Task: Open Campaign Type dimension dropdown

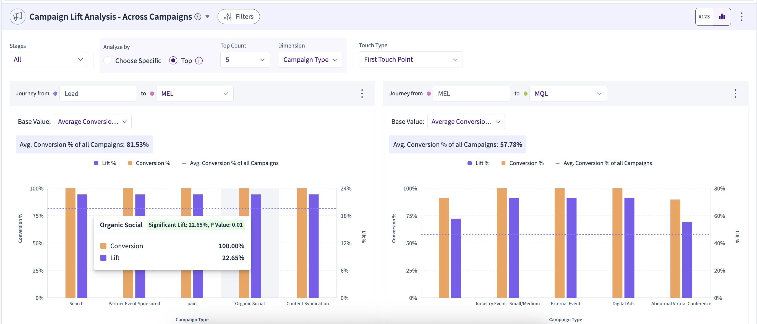Action: point(310,60)
